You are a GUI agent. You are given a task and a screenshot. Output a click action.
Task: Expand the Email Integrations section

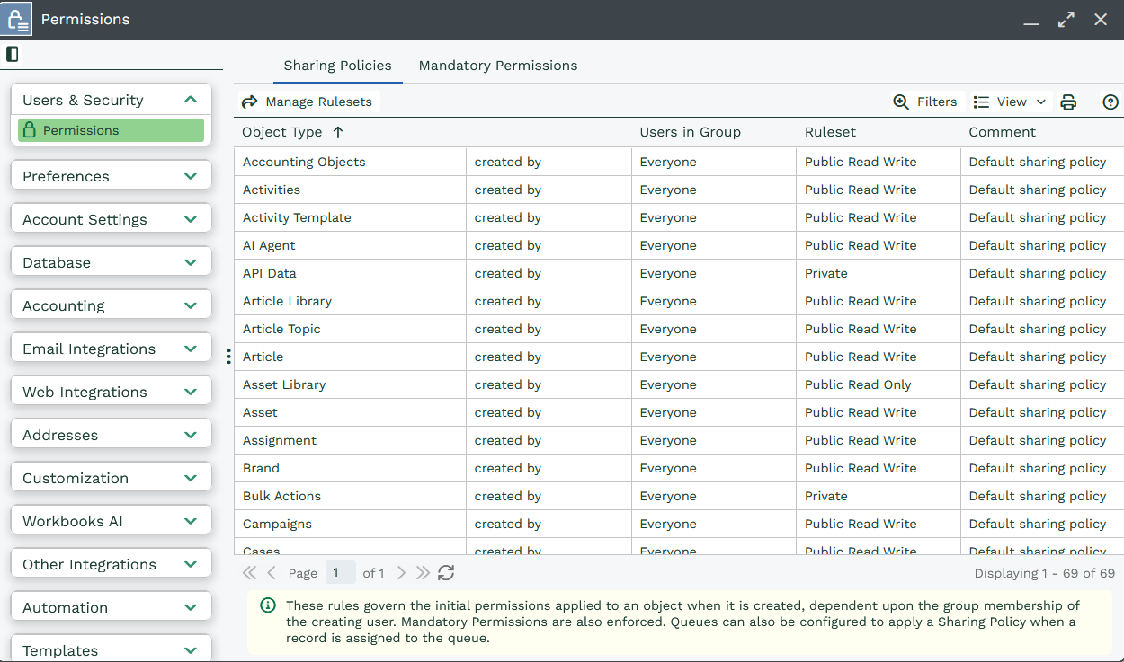click(x=112, y=349)
